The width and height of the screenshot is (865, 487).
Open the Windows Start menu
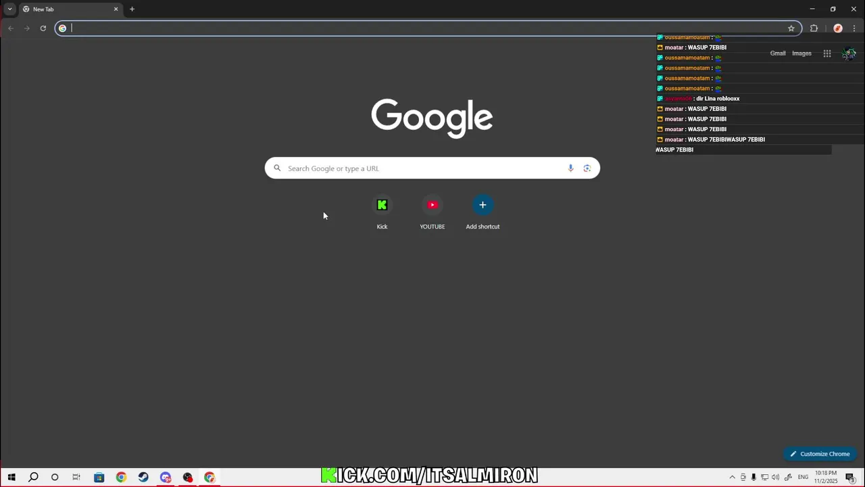click(x=11, y=478)
